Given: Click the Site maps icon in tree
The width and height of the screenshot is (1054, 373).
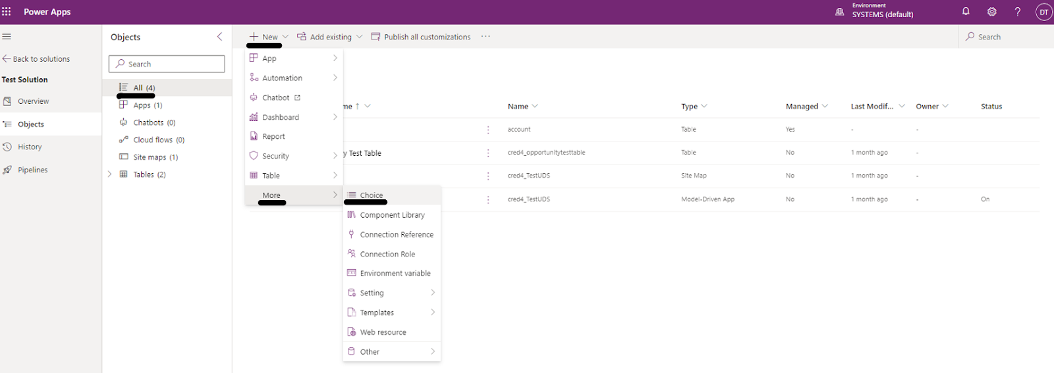Looking at the screenshot, I should click(123, 157).
